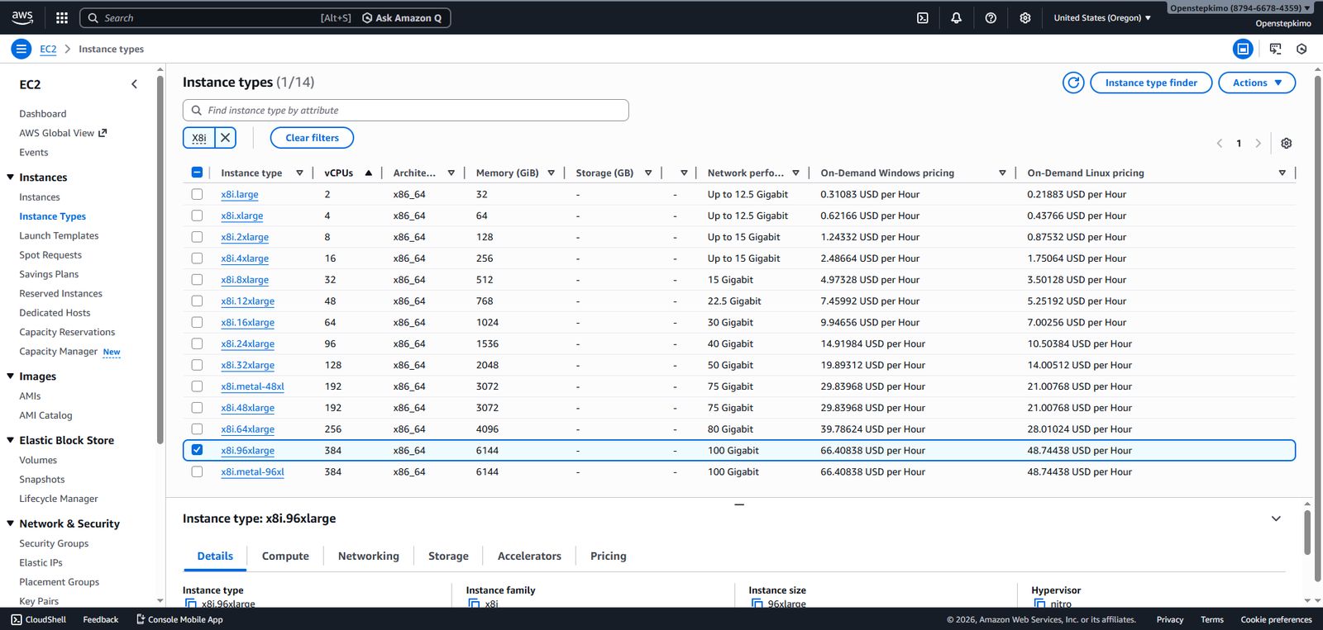Toggle the select-all header checkbox
This screenshot has height=630, width=1323.
(197, 173)
